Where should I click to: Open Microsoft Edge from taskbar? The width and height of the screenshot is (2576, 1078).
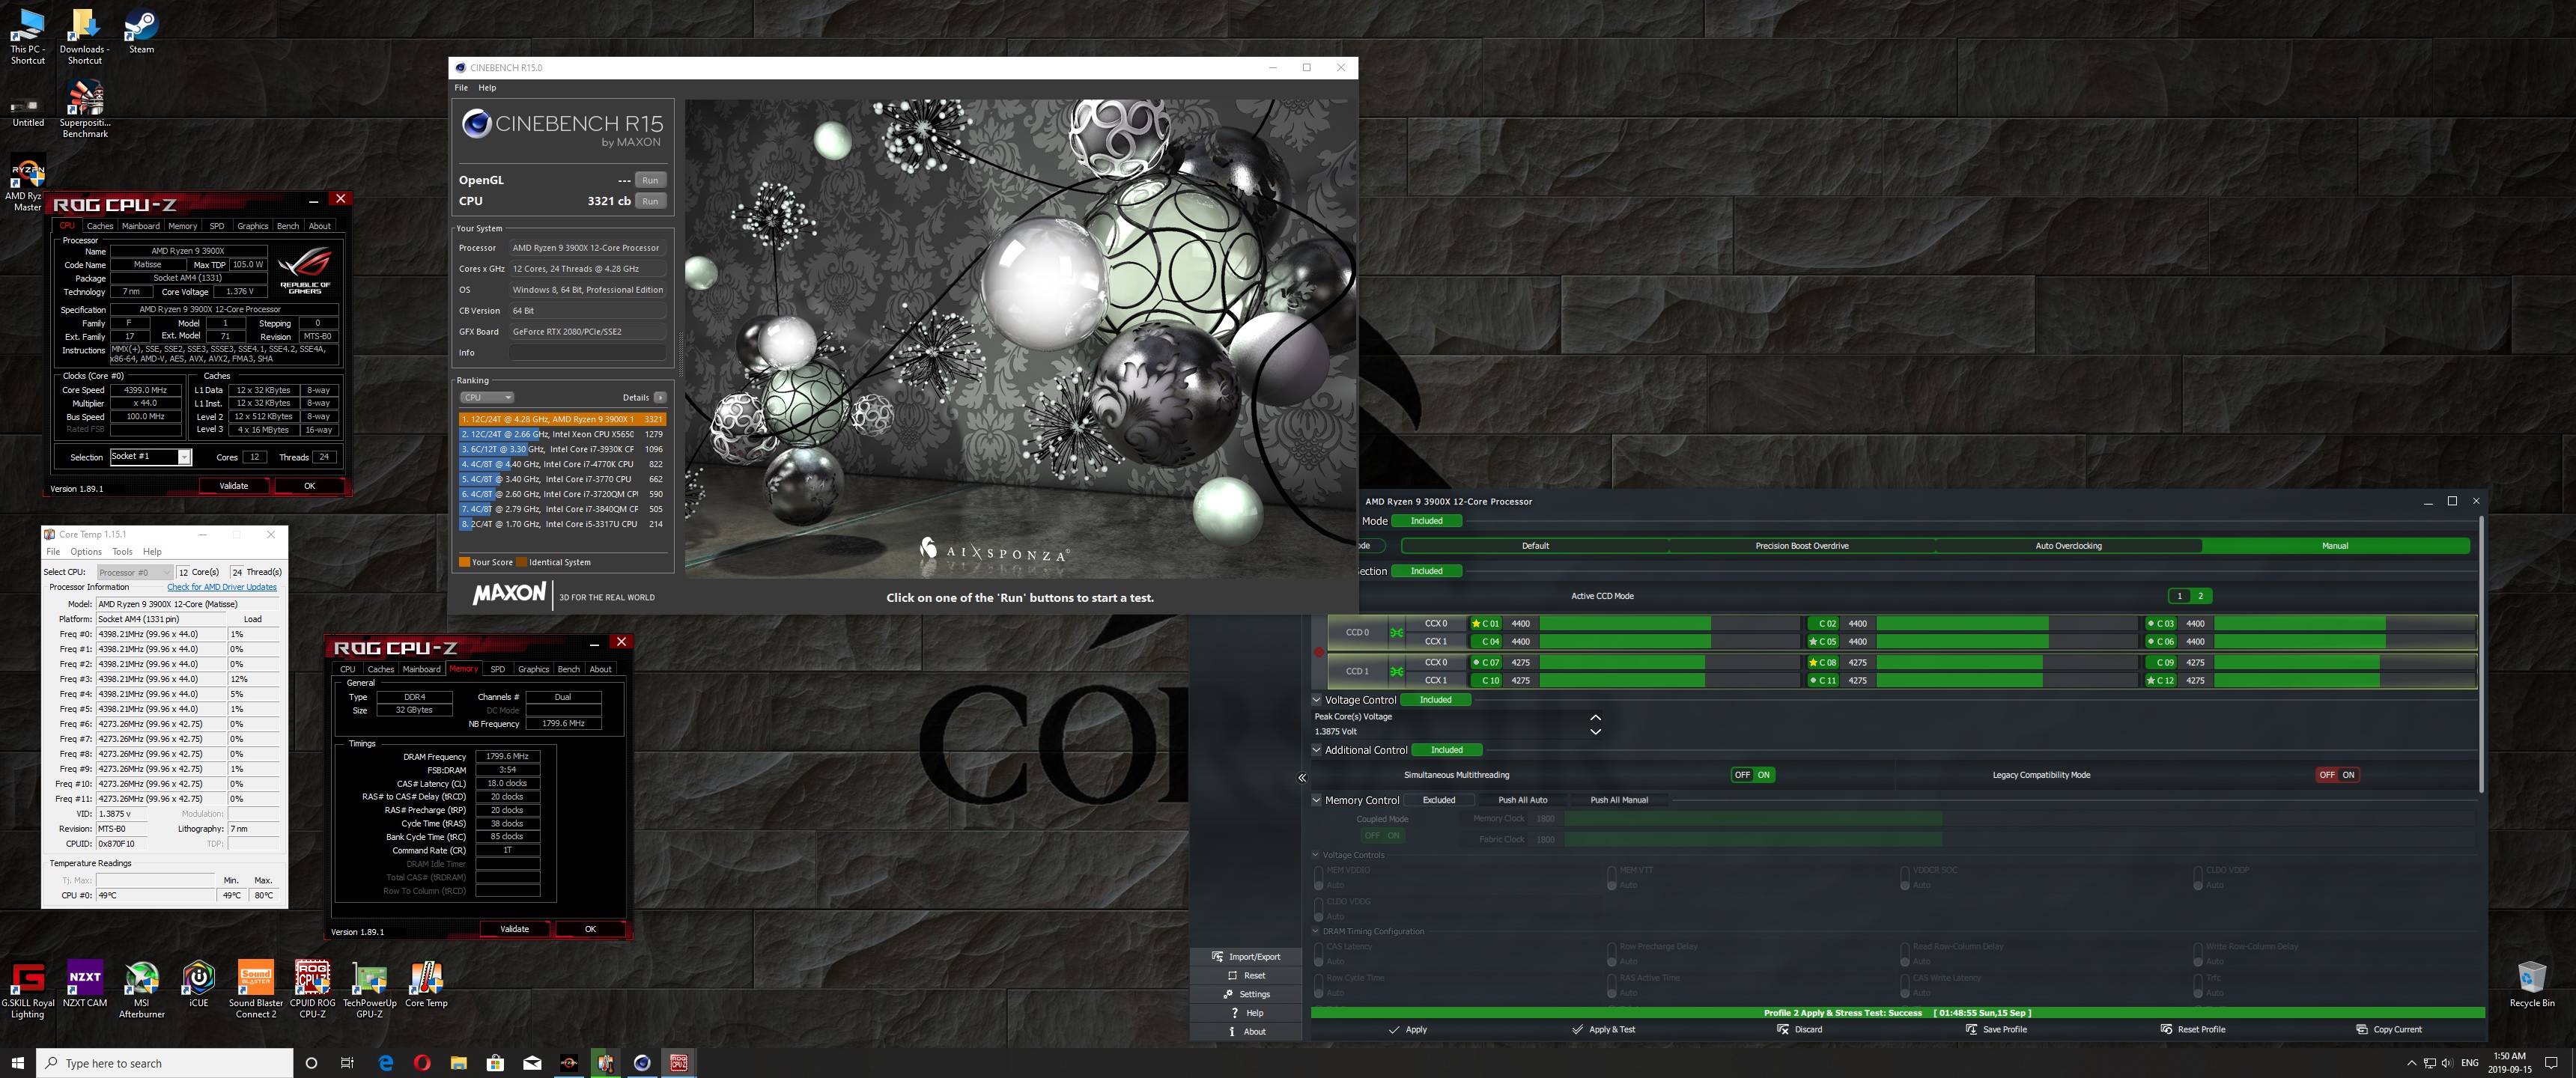coord(386,1063)
